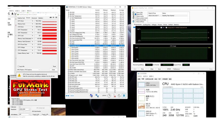223x127 pixels.
Task: Click the GPU-Z refresh icon
Action: (x=53, y=17)
